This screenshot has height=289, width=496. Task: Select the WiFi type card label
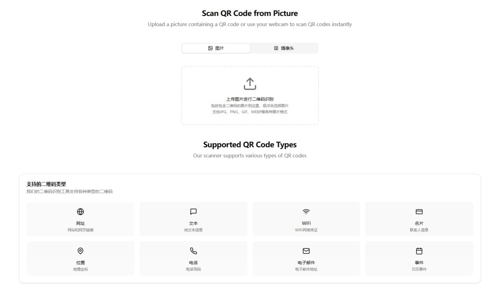point(306,224)
